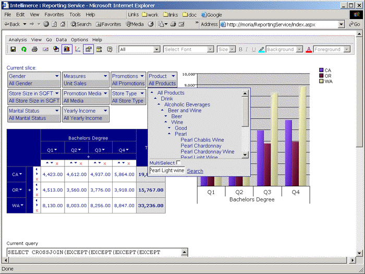Click red X remove on Q1 column
The width and height of the screenshot is (365, 274).
click(57, 163)
